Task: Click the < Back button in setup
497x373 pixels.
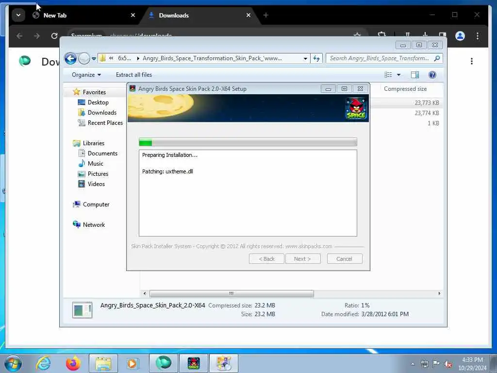Action: (266, 259)
